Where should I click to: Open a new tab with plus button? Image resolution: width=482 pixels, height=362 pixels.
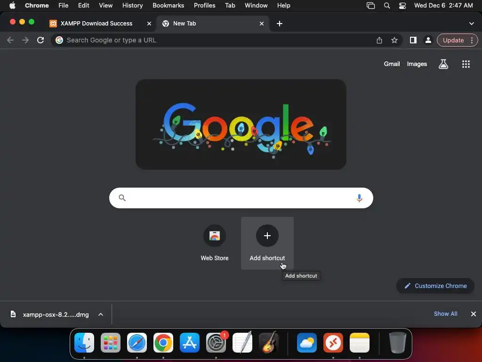(x=280, y=24)
